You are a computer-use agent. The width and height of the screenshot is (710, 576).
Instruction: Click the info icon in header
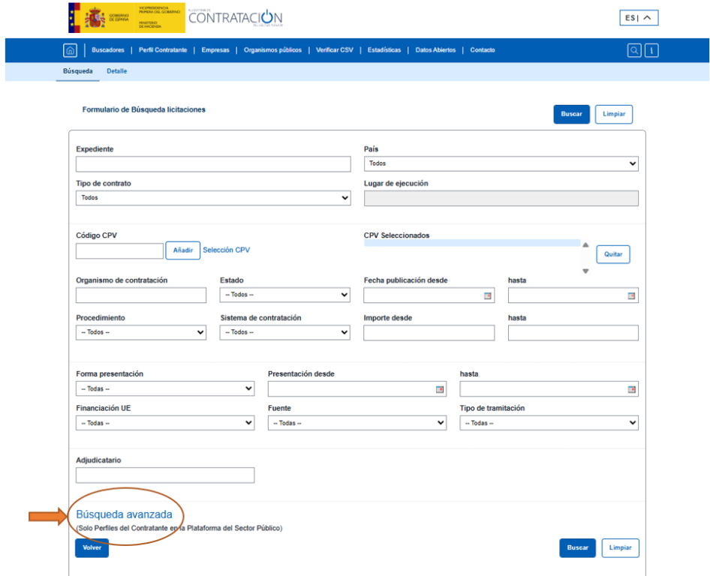651,50
